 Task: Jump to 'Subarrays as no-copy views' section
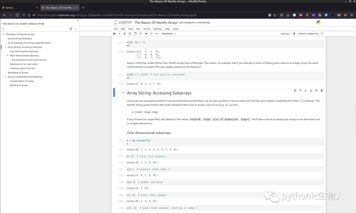(x=24, y=64)
